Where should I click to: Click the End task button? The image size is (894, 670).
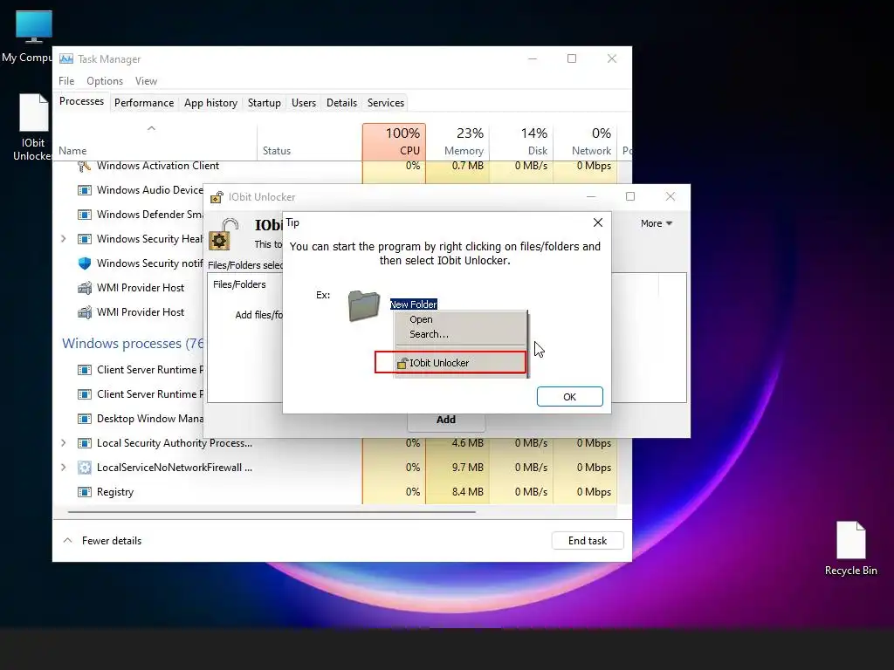tap(588, 541)
